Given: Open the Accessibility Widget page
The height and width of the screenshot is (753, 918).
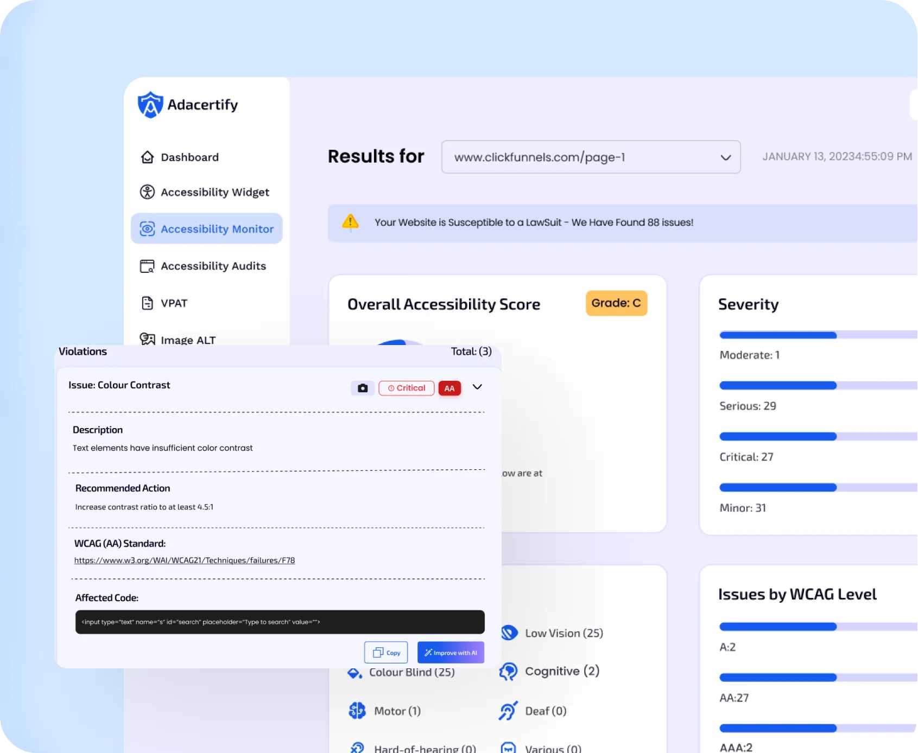Looking at the screenshot, I should pyautogui.click(x=214, y=192).
